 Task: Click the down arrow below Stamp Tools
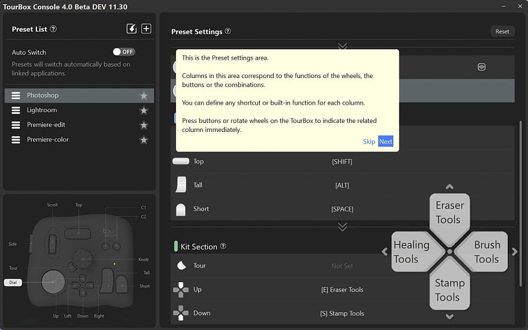pyautogui.click(x=449, y=316)
